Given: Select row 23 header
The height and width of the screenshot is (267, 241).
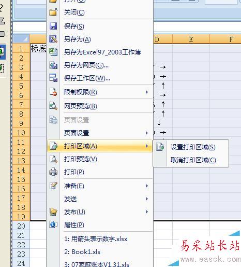Looking at the screenshot, I should coord(21,254).
